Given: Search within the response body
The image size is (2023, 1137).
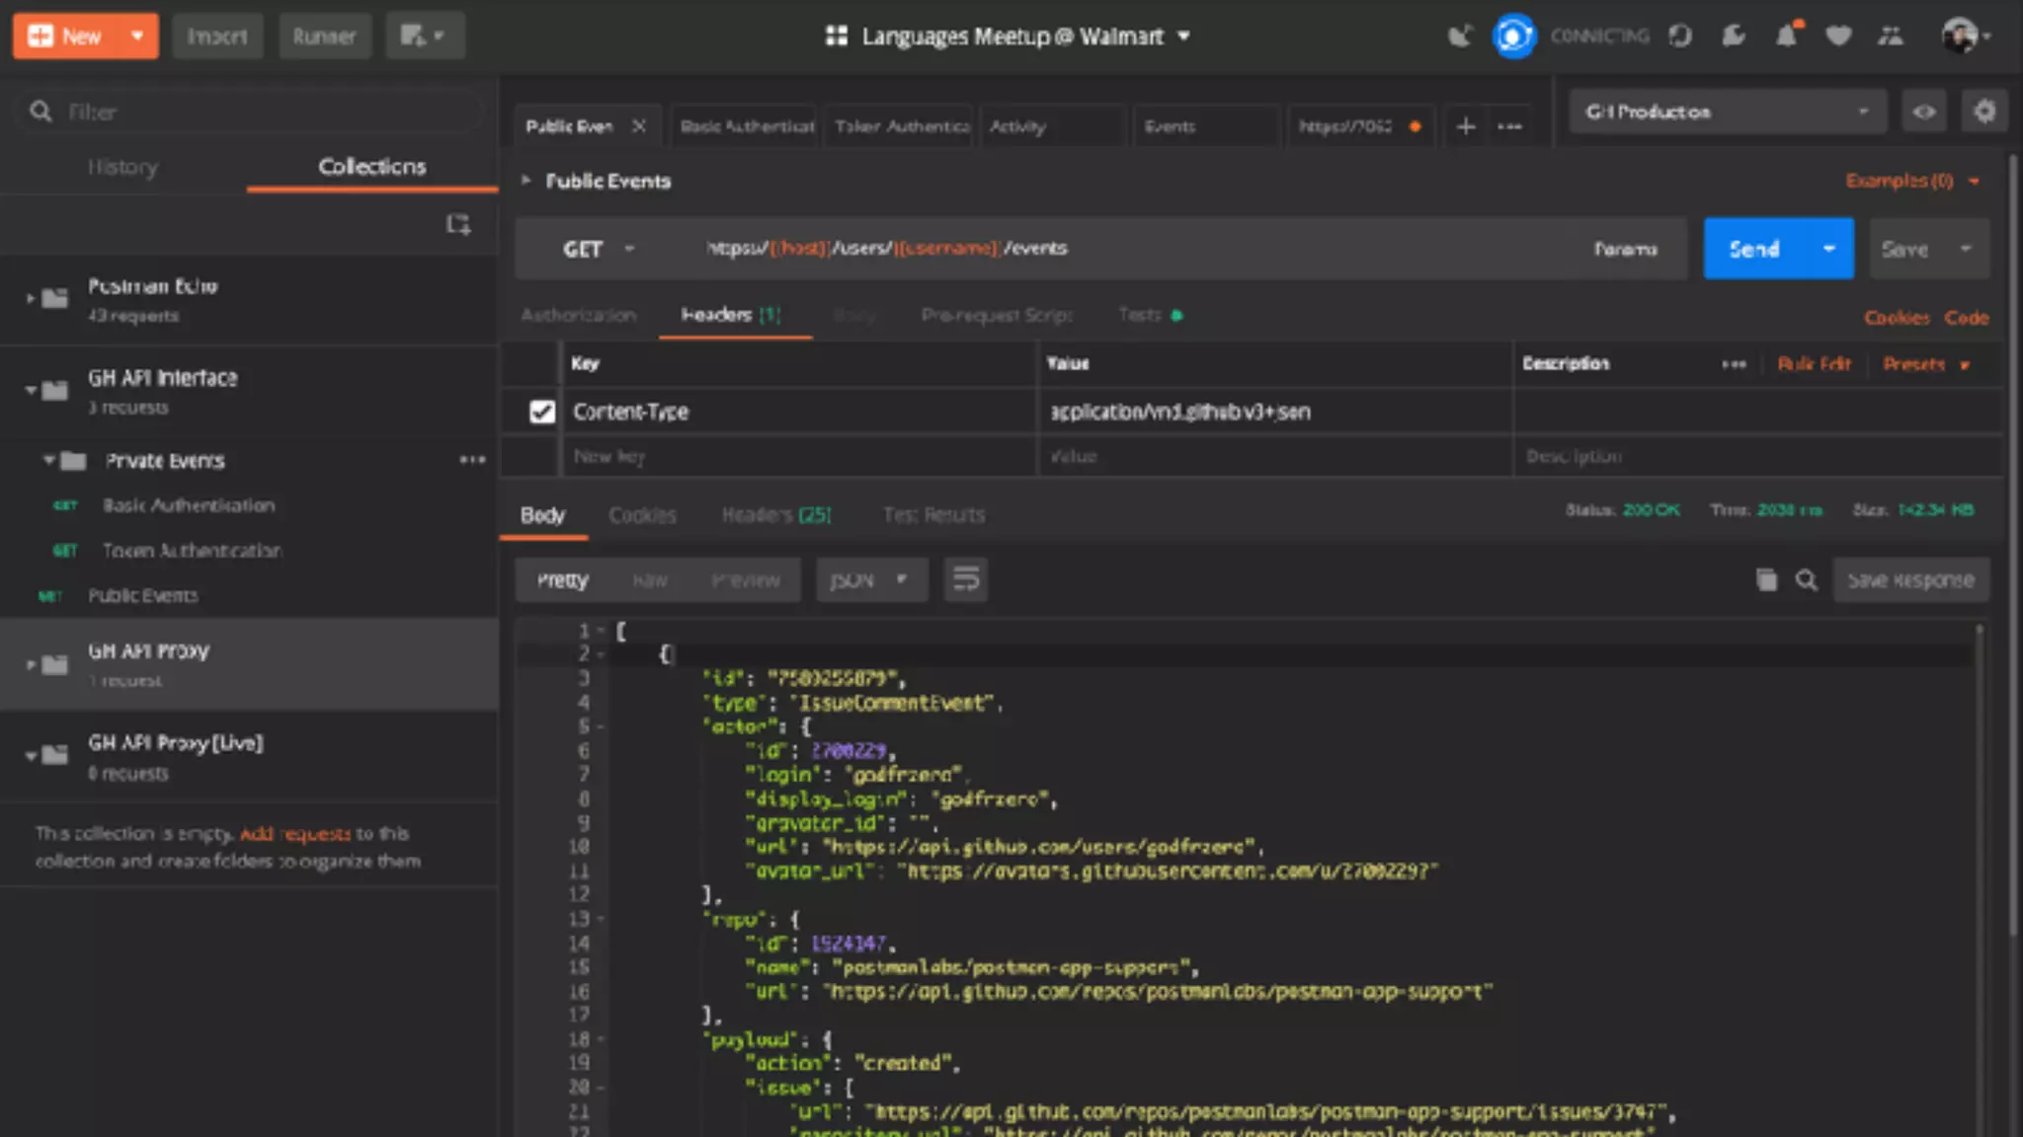Looking at the screenshot, I should [1806, 580].
